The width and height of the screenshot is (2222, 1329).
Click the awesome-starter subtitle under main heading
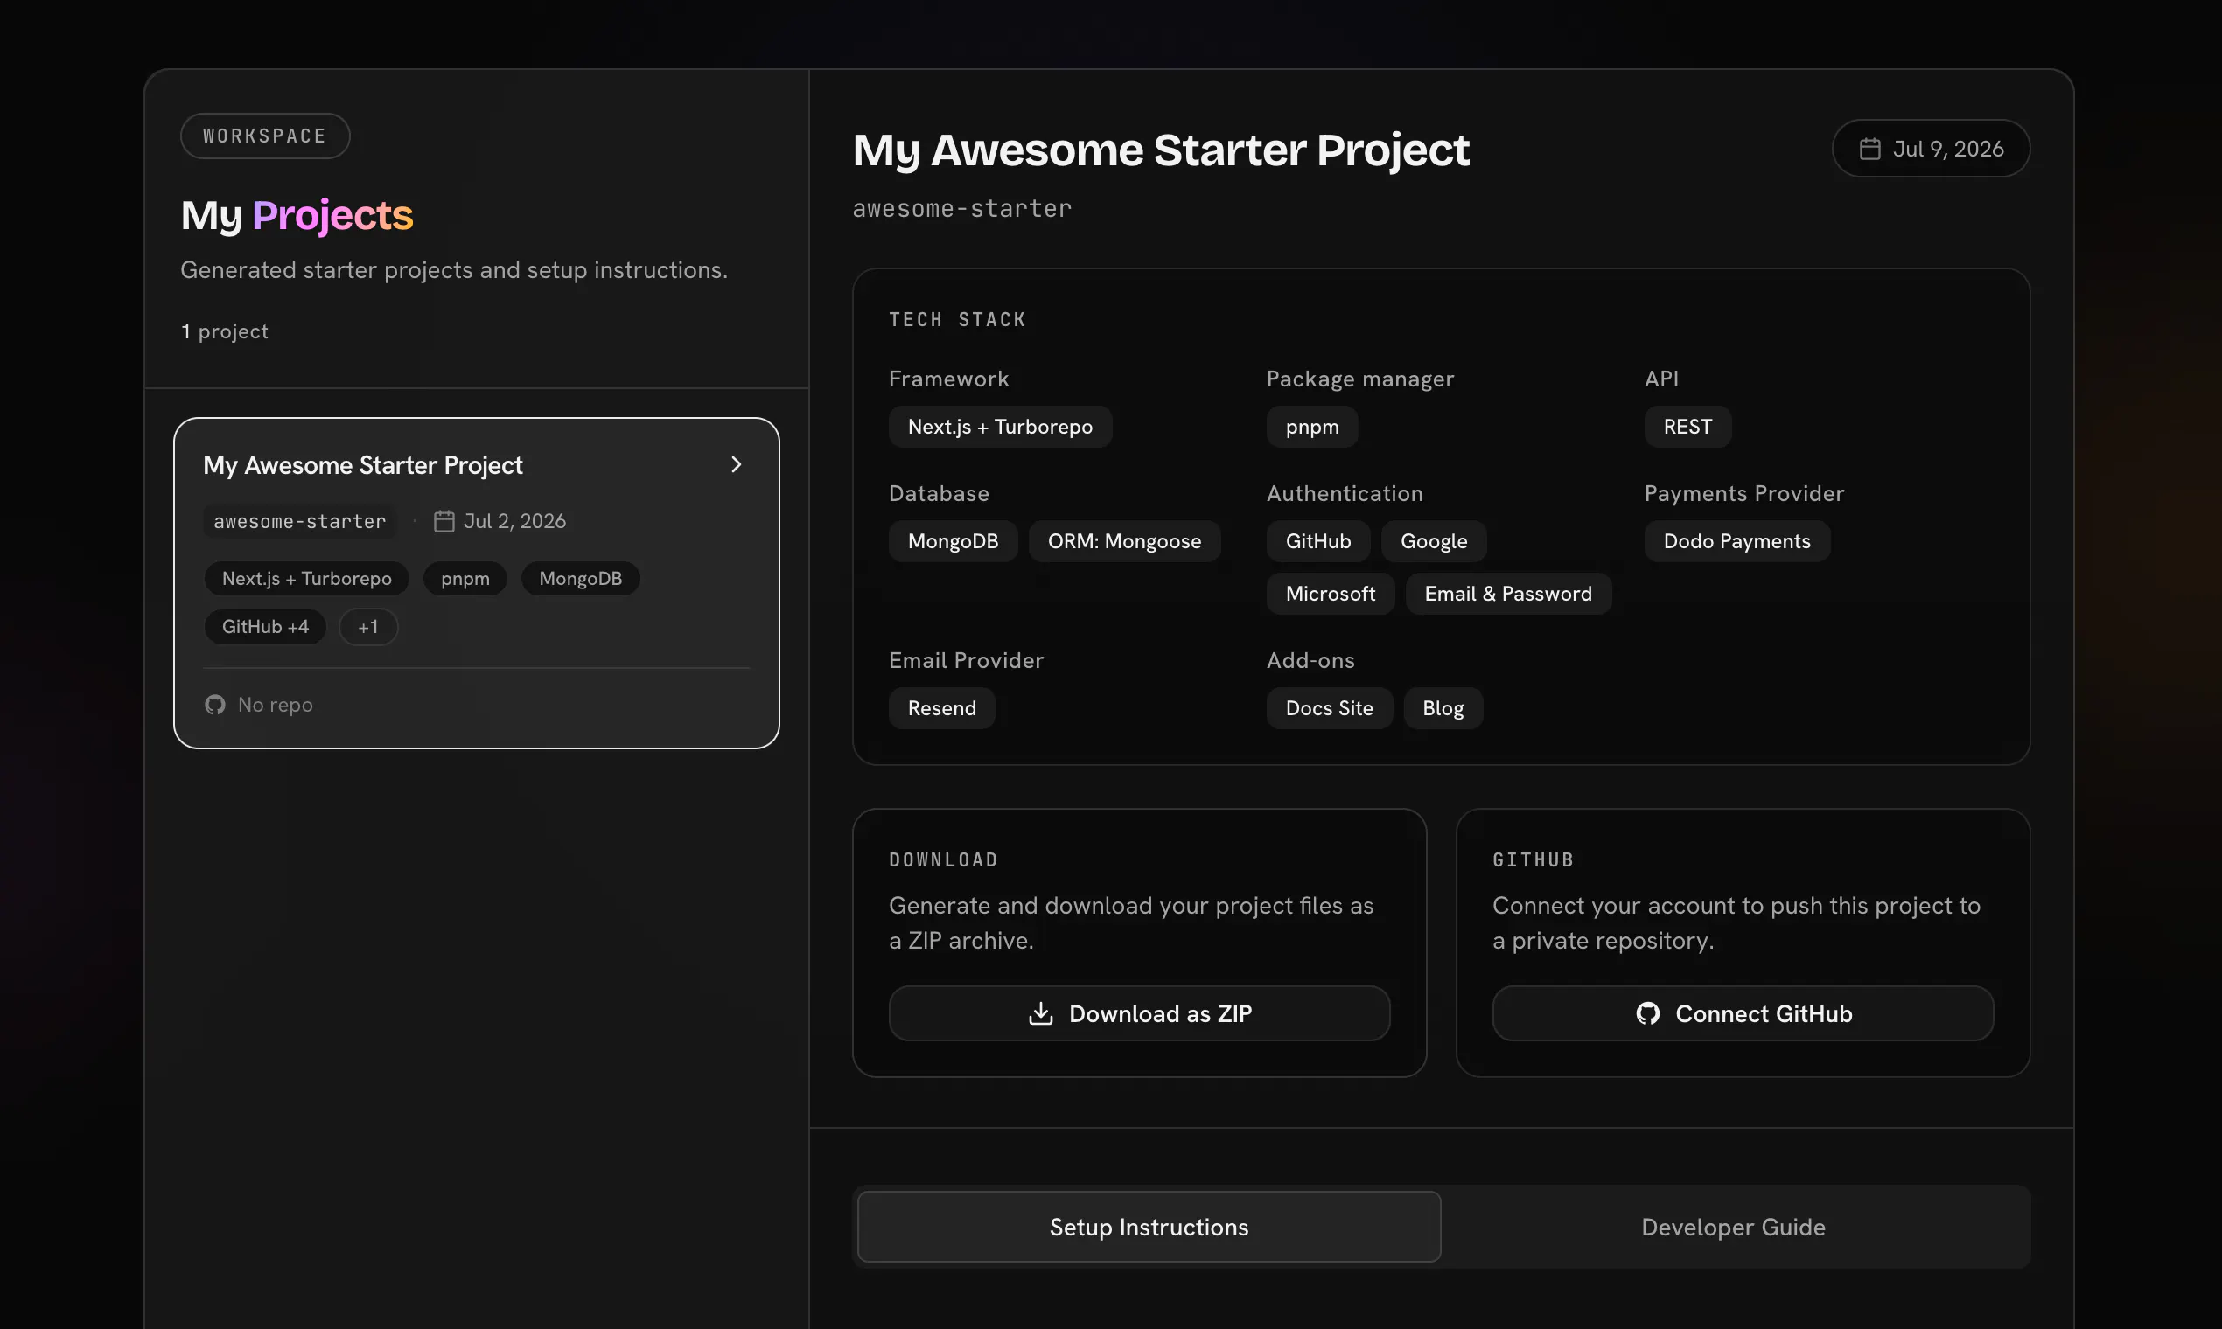[961, 209]
